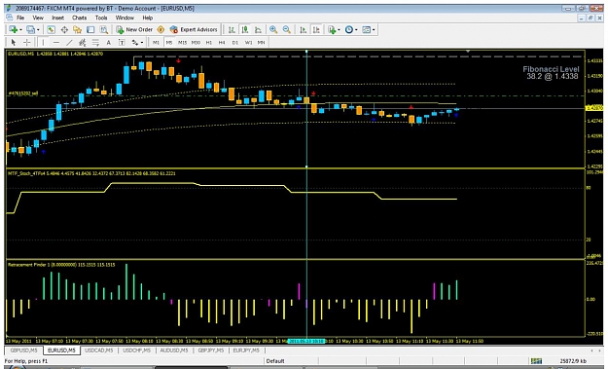Select the Vertical Line drawing tool
This screenshot has width=608, height=369.
pyautogui.click(x=43, y=42)
